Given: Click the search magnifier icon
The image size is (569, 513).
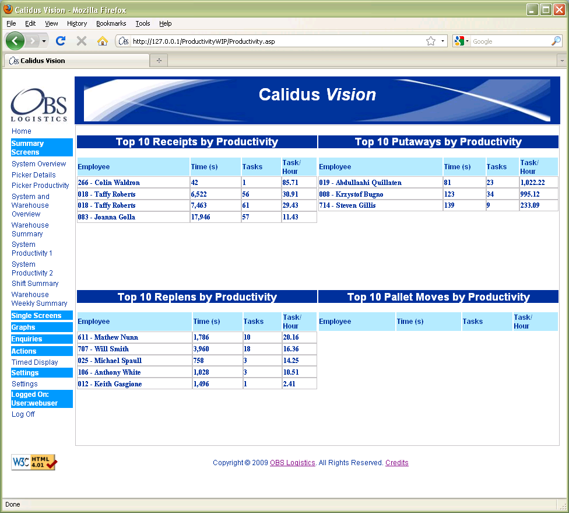Looking at the screenshot, I should 556,41.
